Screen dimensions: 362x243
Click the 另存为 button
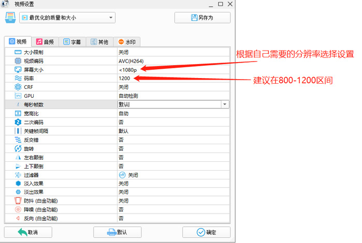click(x=202, y=18)
